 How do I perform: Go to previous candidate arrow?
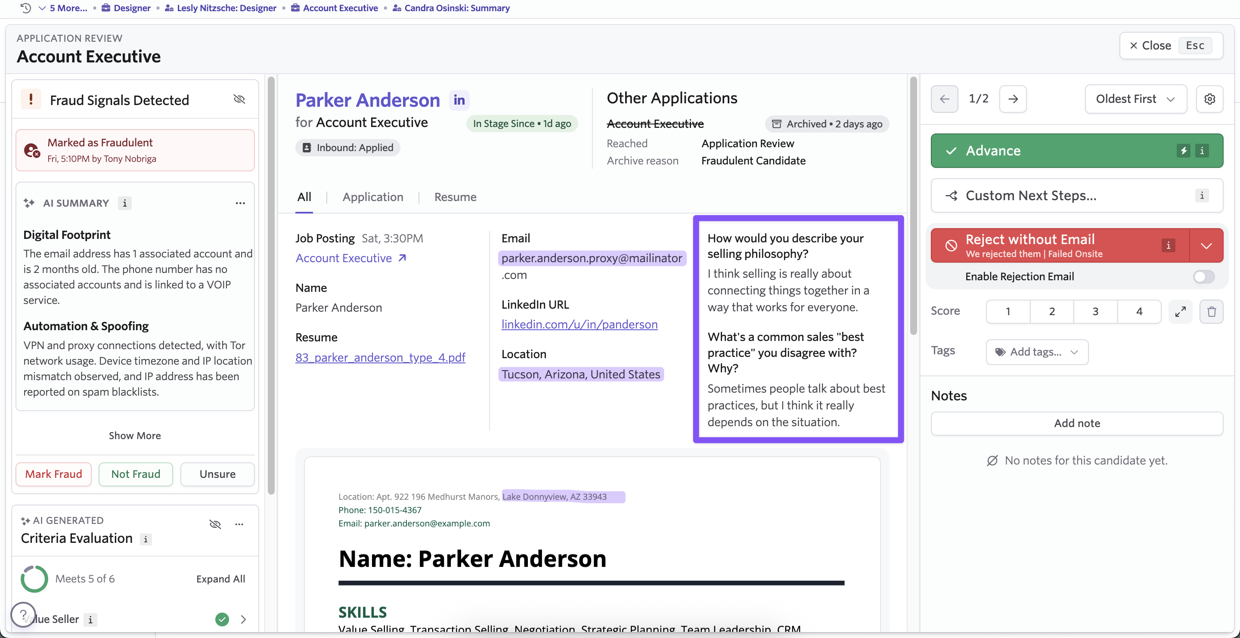[x=945, y=99]
